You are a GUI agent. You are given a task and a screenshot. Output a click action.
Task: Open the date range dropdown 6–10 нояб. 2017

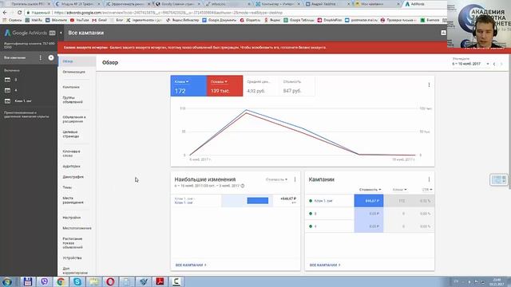470,64
